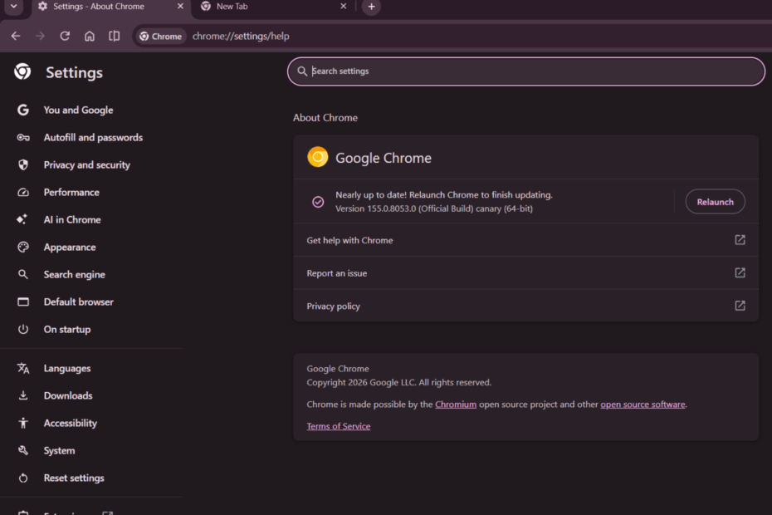The height and width of the screenshot is (515, 772).
Task: Click the sparkle icon for AI in Chrome
Action: [x=22, y=219]
